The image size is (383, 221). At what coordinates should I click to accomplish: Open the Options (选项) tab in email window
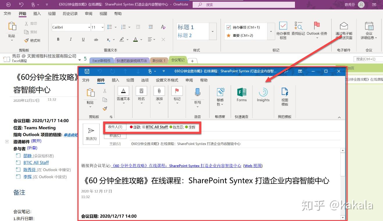[x=145, y=80]
